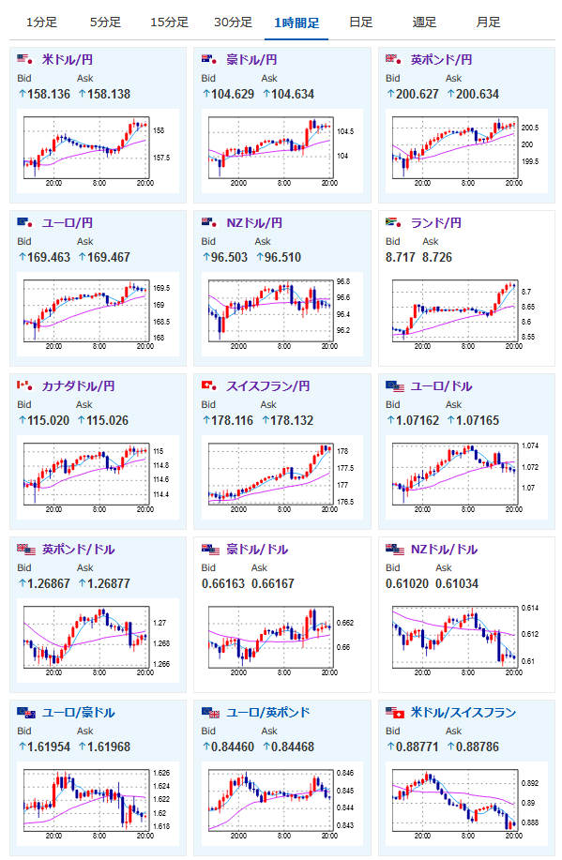
Task: Open the 英ポンド/ドル pair link
Action: pyautogui.click(x=79, y=549)
